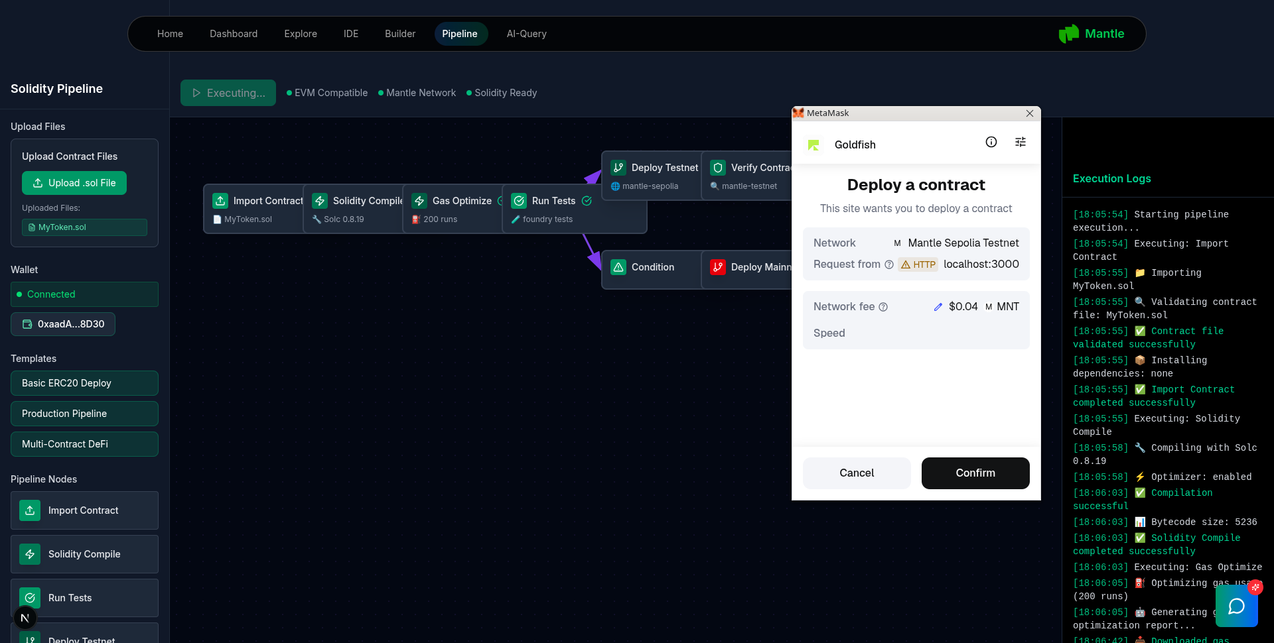
Task: Click the Upload .sol File button
Action: 74,183
